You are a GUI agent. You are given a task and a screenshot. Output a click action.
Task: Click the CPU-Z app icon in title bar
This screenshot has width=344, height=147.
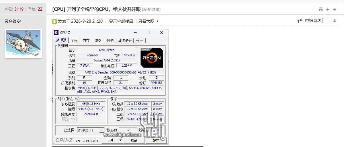pyautogui.click(x=56, y=32)
